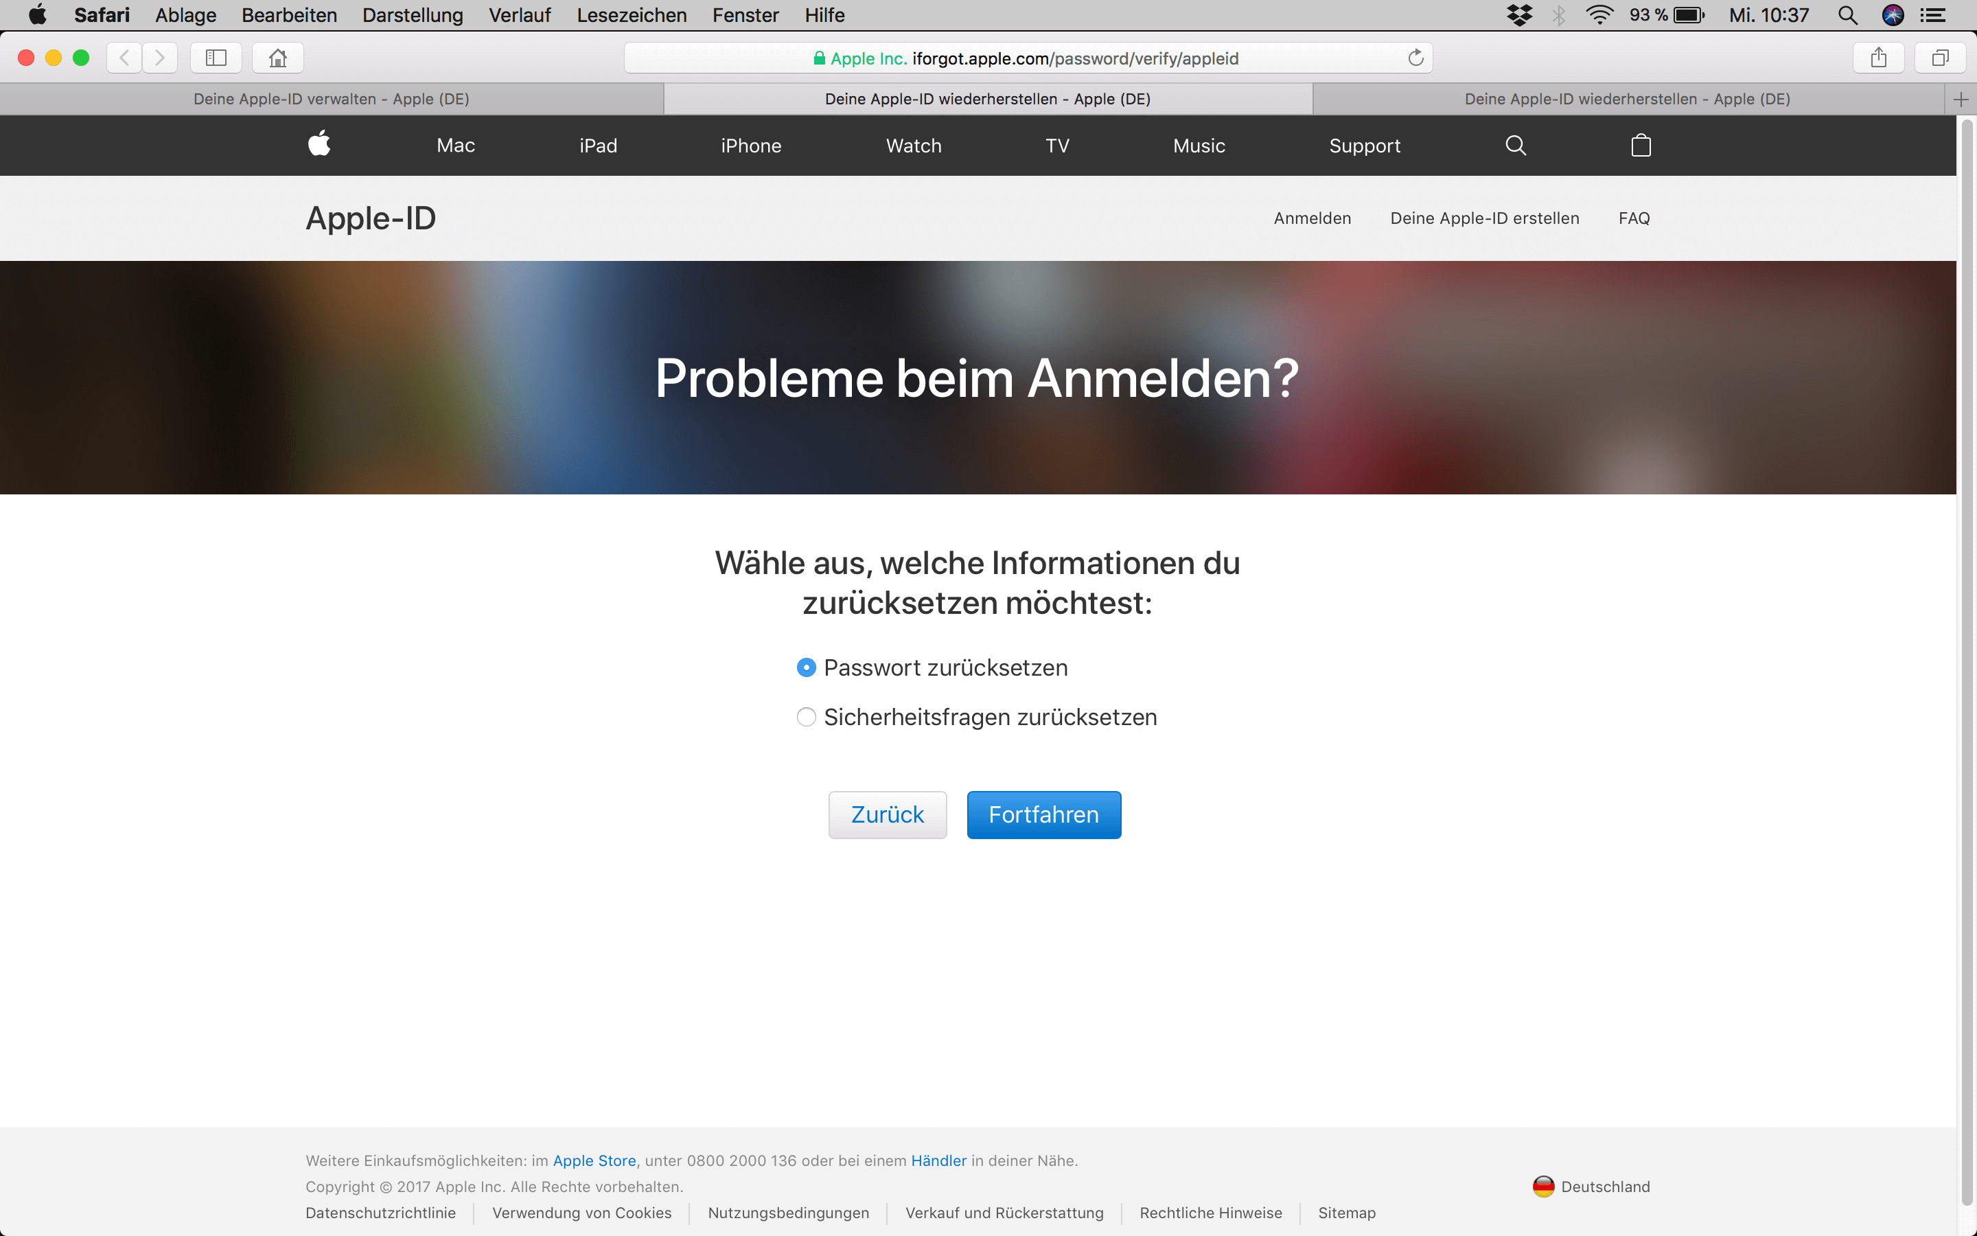
Task: Open the shopping bag icon
Action: coord(1641,146)
